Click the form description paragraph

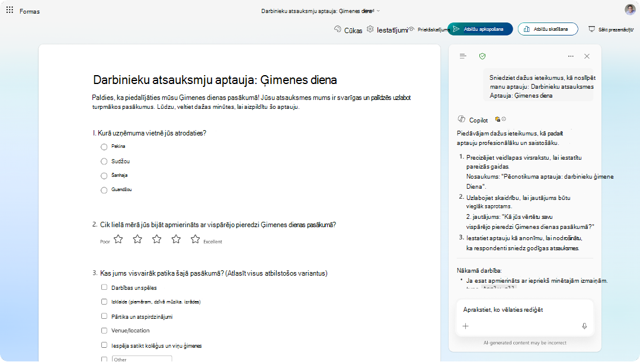click(x=251, y=102)
